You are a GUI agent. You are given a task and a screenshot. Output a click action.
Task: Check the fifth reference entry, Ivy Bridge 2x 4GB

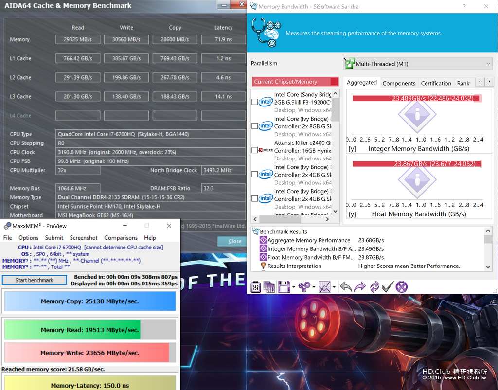[254, 198]
